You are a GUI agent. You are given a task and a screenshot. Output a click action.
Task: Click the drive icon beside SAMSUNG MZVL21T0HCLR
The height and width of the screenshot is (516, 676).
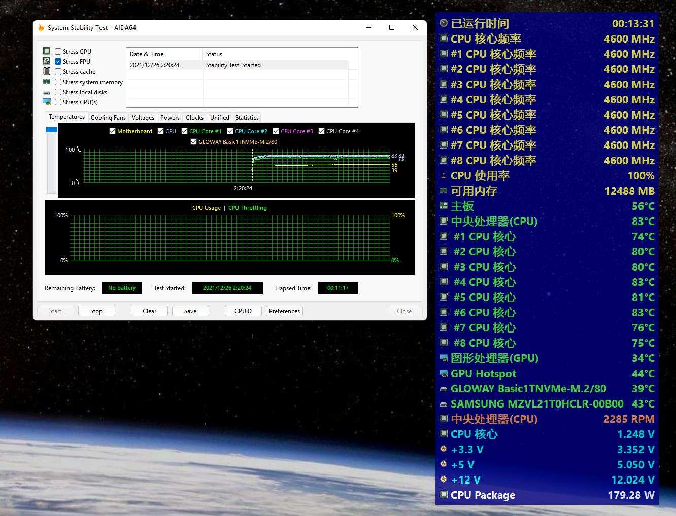(444, 404)
